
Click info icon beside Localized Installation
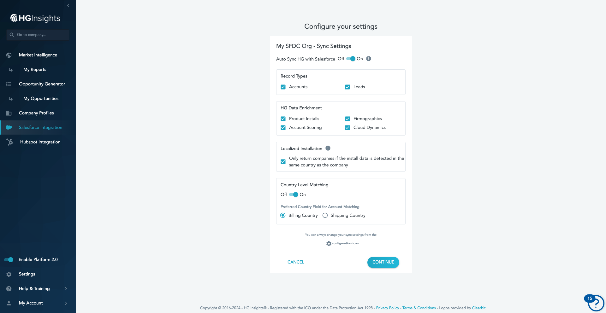328,148
